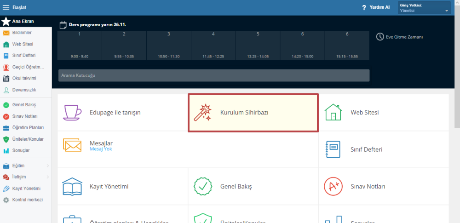Select Okul takvimi in the sidebar menu
The width and height of the screenshot is (460, 223).
pyautogui.click(x=24, y=78)
